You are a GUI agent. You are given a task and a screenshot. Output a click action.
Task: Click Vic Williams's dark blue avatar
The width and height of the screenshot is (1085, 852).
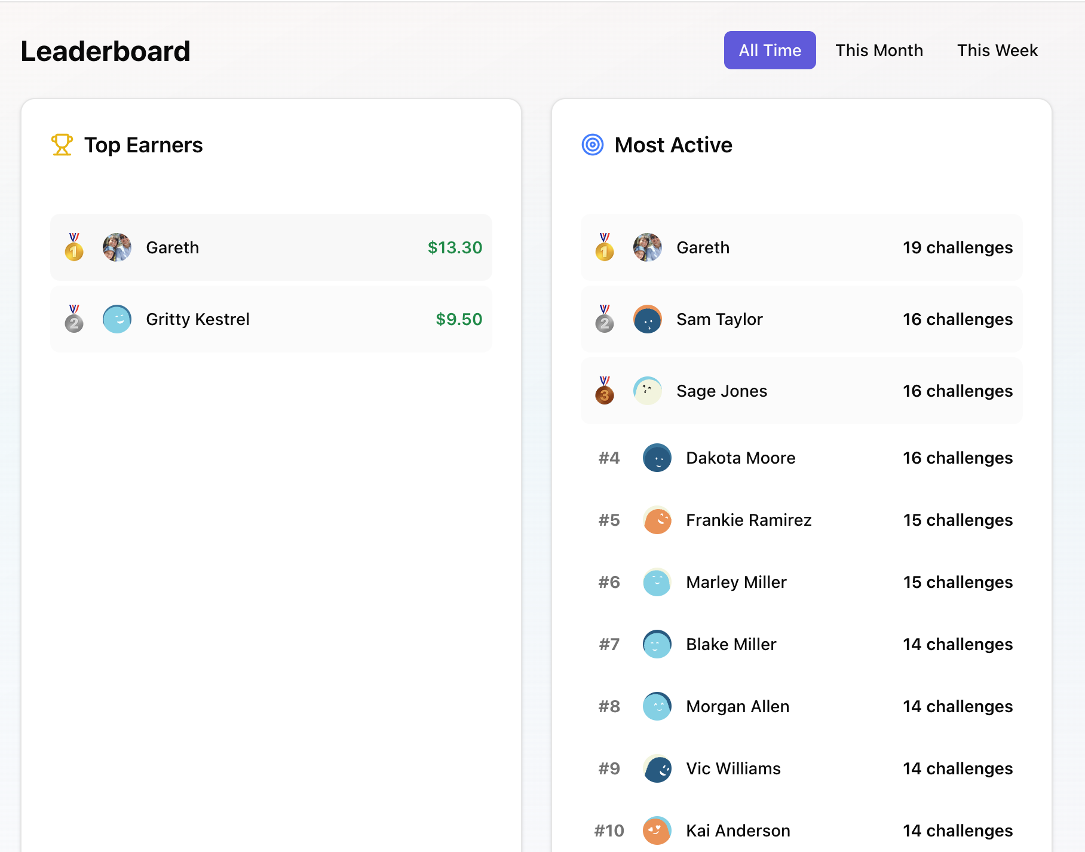pos(657,768)
